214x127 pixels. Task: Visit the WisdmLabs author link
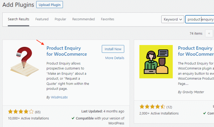click(59, 97)
